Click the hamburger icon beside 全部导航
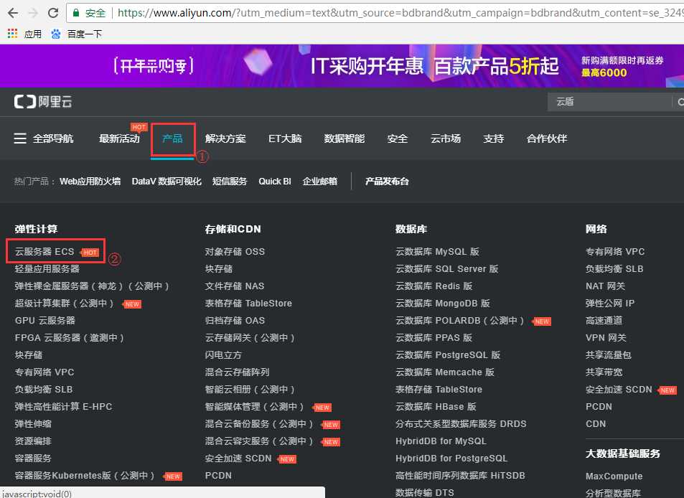This screenshot has height=498, width=684. click(18, 138)
